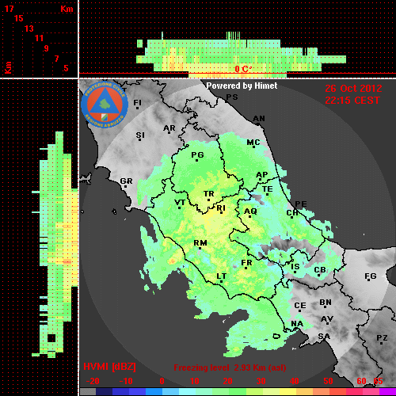The height and width of the screenshot is (396, 396).
Task: Click the 9 km altitude label
Action: pyautogui.click(x=46, y=48)
